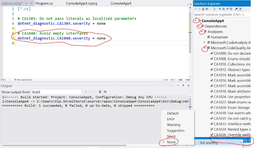Click the Output horizontal scrollbar thumb
Screen dimensions: 254x148
pyautogui.click(x=65, y=145)
